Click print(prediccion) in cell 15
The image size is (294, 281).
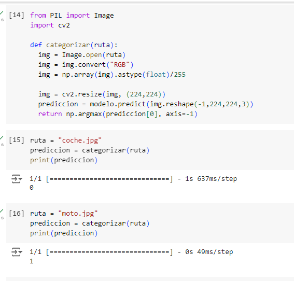(x=64, y=160)
